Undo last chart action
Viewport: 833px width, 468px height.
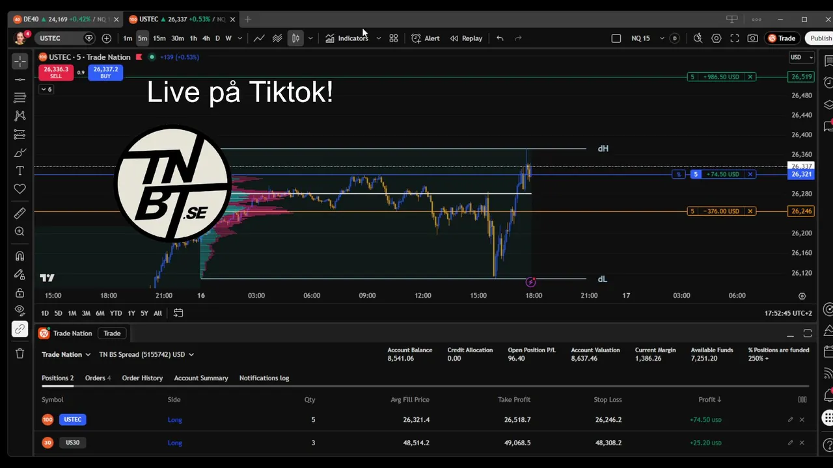click(x=500, y=38)
